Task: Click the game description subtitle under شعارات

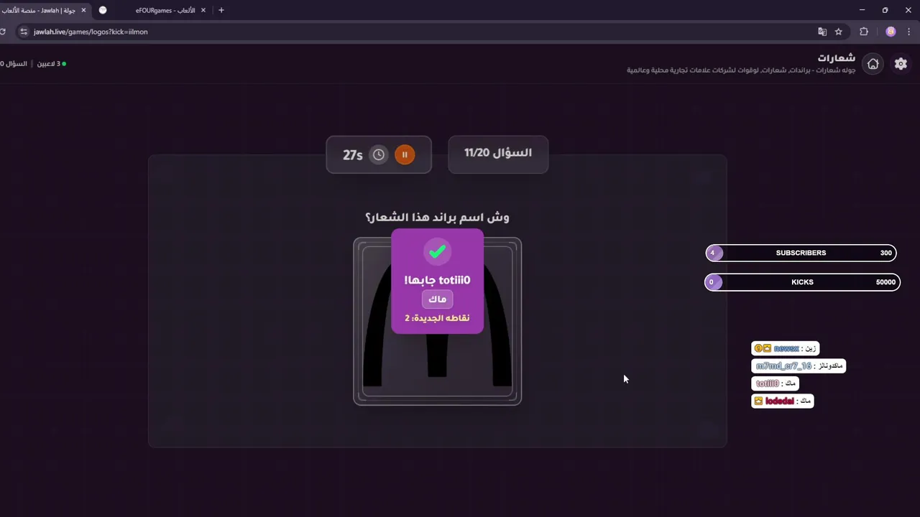Action: [741, 70]
